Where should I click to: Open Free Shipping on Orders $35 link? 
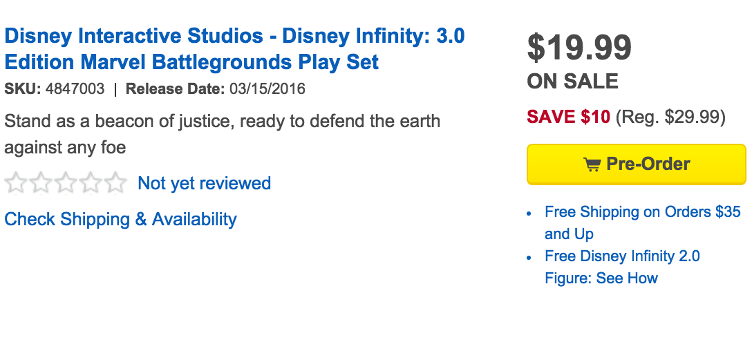(x=642, y=212)
